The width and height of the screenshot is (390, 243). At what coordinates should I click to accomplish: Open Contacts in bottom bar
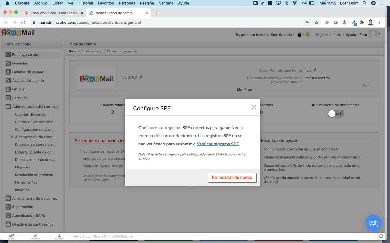59,237
